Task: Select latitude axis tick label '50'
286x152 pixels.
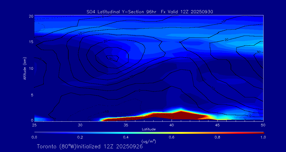Action: coord(263,125)
